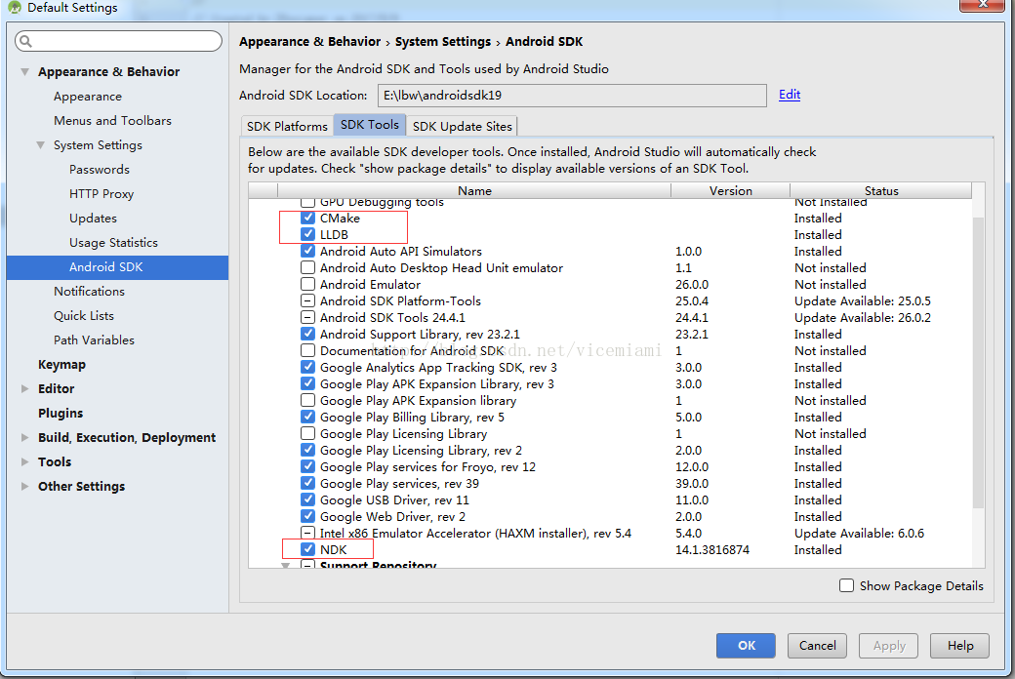Open SDK Update Sites tab
The width and height of the screenshot is (1015, 679).
point(463,126)
